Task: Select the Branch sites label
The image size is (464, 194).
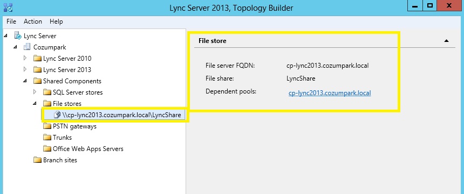Action: pyautogui.click(x=60, y=160)
